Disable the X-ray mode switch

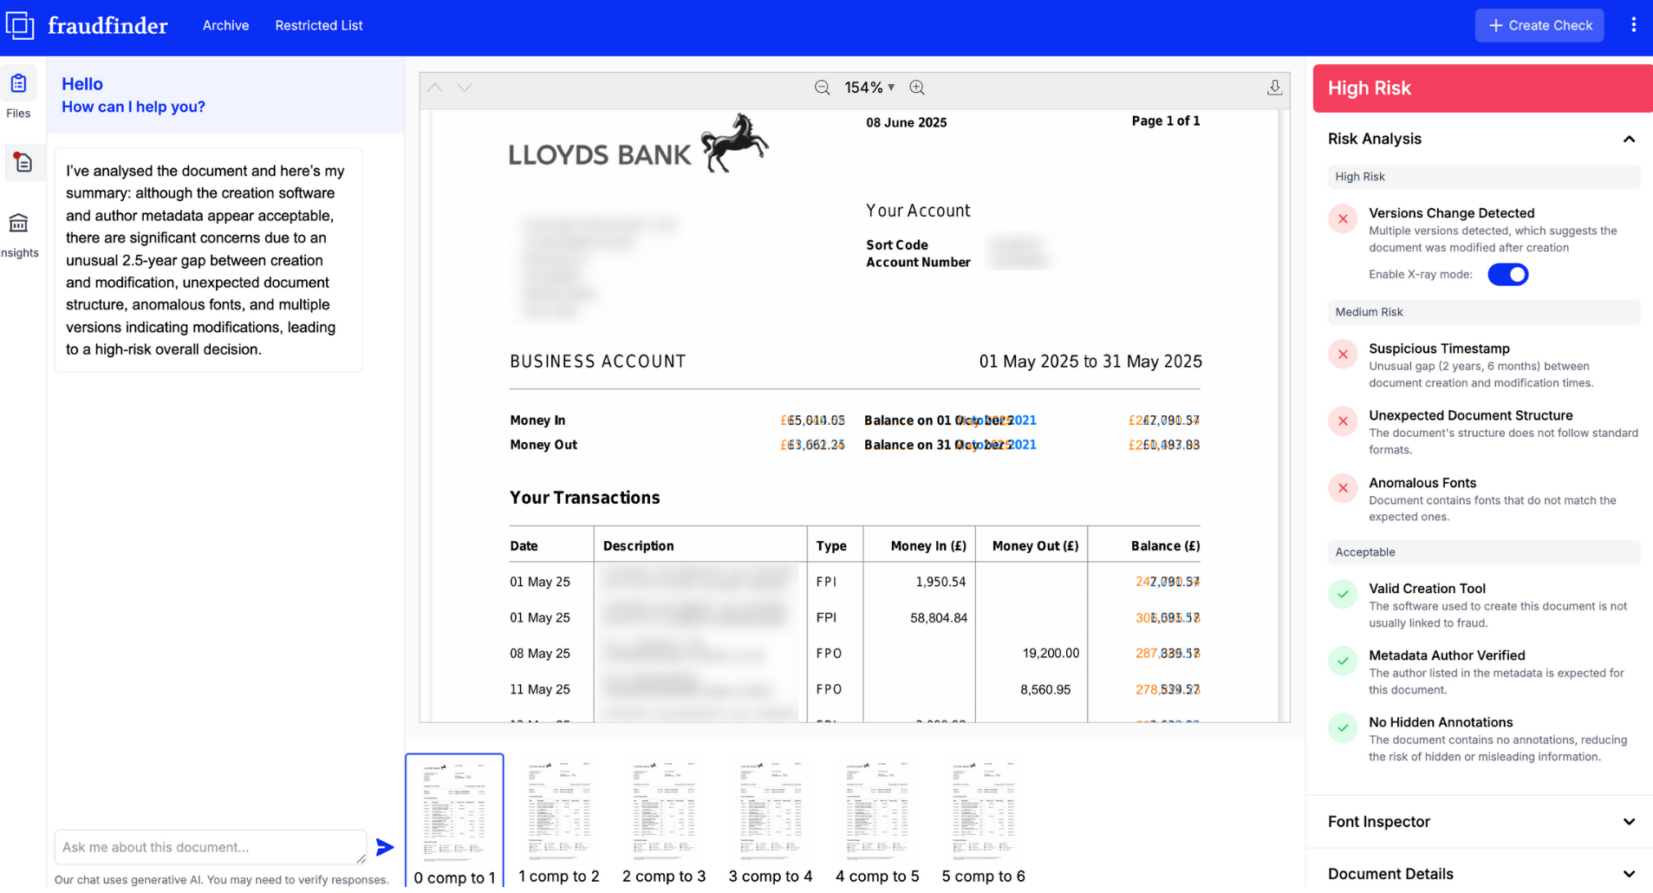click(x=1507, y=275)
